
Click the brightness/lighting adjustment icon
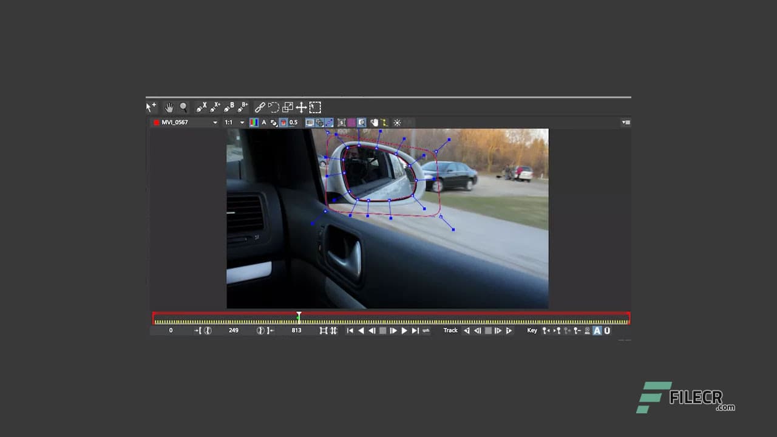pyautogui.click(x=396, y=123)
